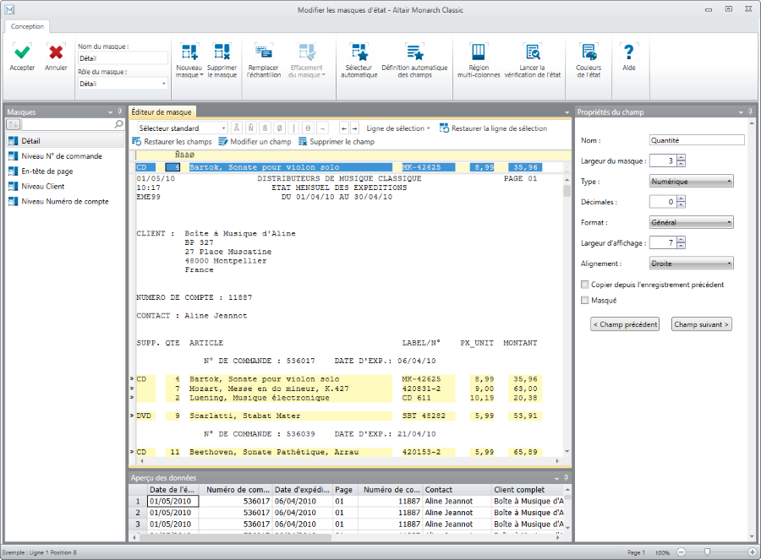Launch Lancer la vérification de l'état
Screen dimensions: 761x560
532,53
